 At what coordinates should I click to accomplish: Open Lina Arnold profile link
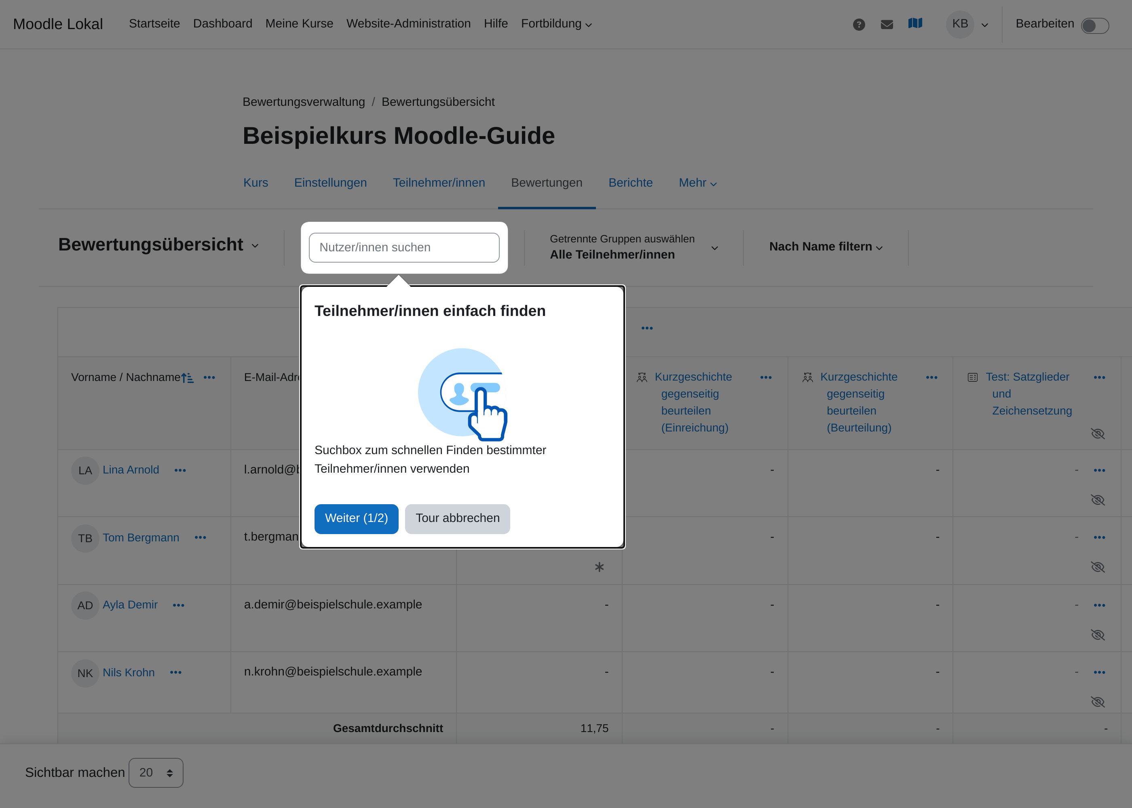[x=131, y=470]
